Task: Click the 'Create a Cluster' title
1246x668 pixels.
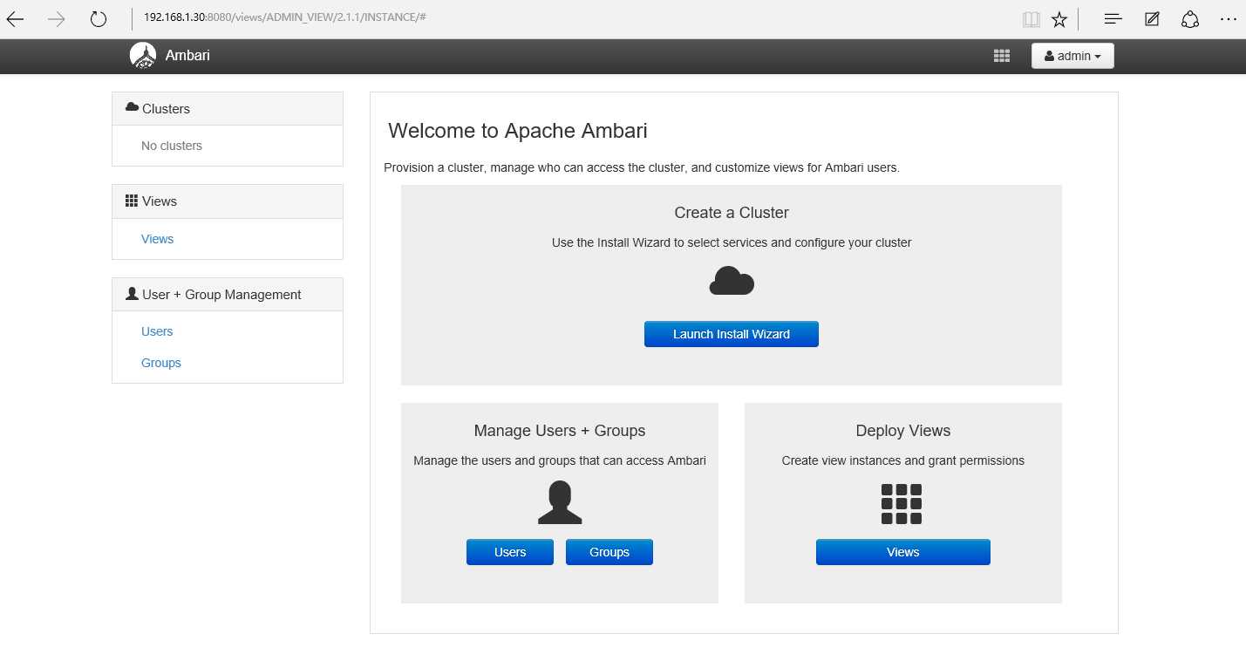Action: [x=732, y=213]
